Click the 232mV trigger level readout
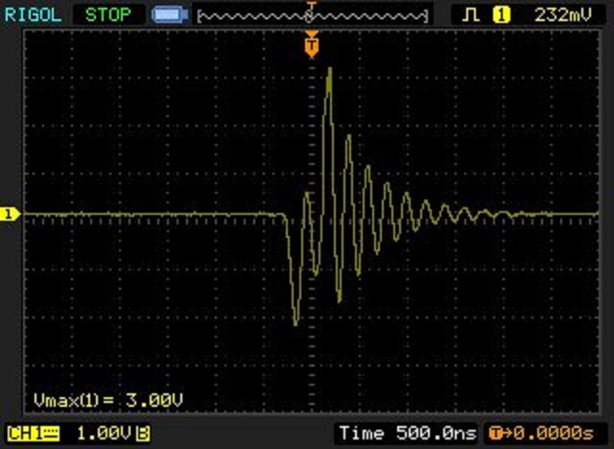The image size is (614, 449). pyautogui.click(x=563, y=15)
